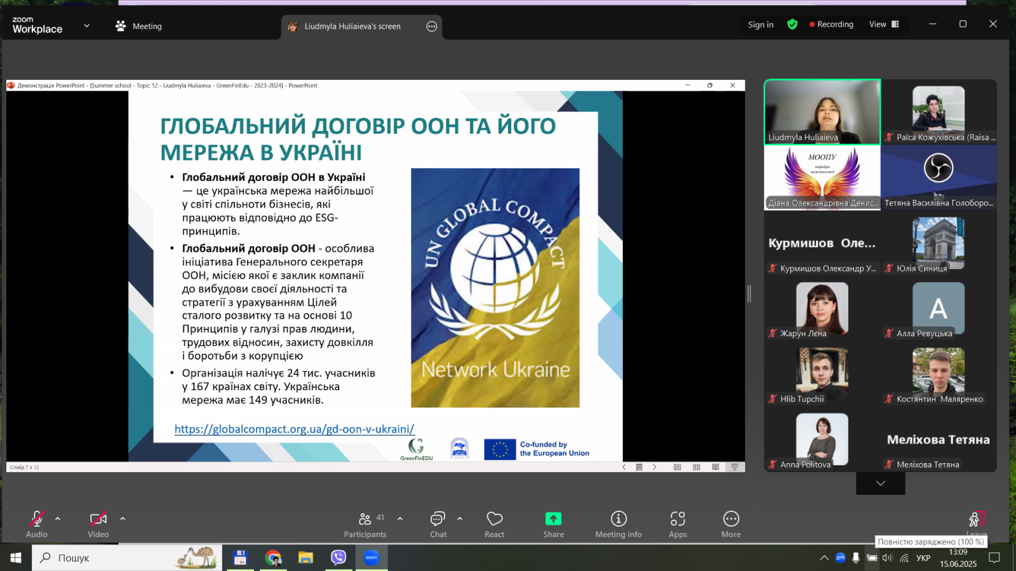Screen dimensions: 1016x571
Task: Expand video options chevron beside Video
Action: [x=123, y=518]
